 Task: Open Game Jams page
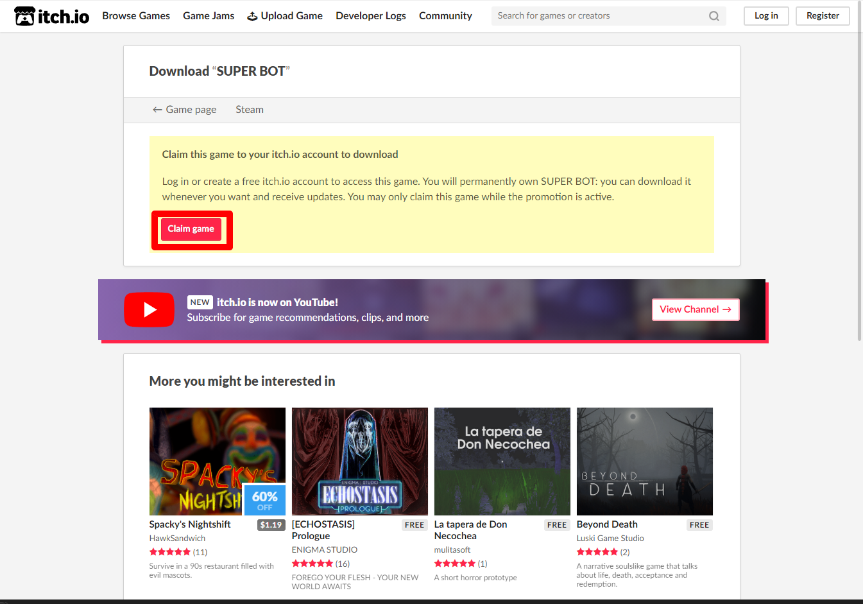click(209, 16)
